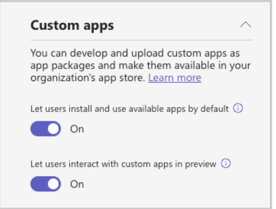Select the 'Let users interact with custom apps' label
The width and height of the screenshot is (276, 209).
click(x=123, y=164)
